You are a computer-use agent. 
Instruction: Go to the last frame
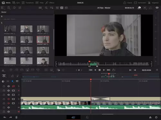(109, 70)
